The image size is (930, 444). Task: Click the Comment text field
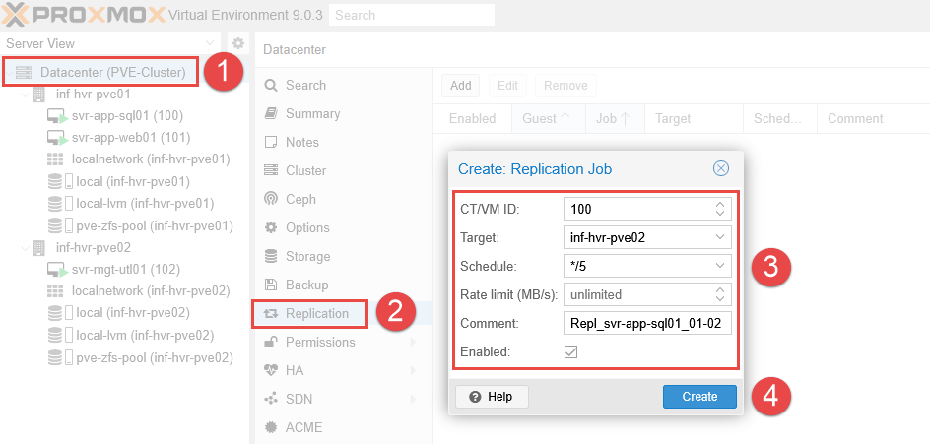tap(647, 323)
